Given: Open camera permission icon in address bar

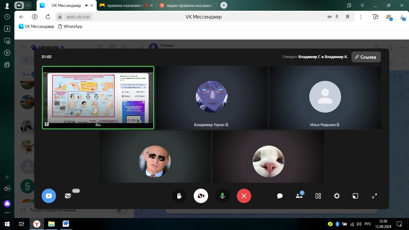Looking at the screenshot, I should 330,17.
